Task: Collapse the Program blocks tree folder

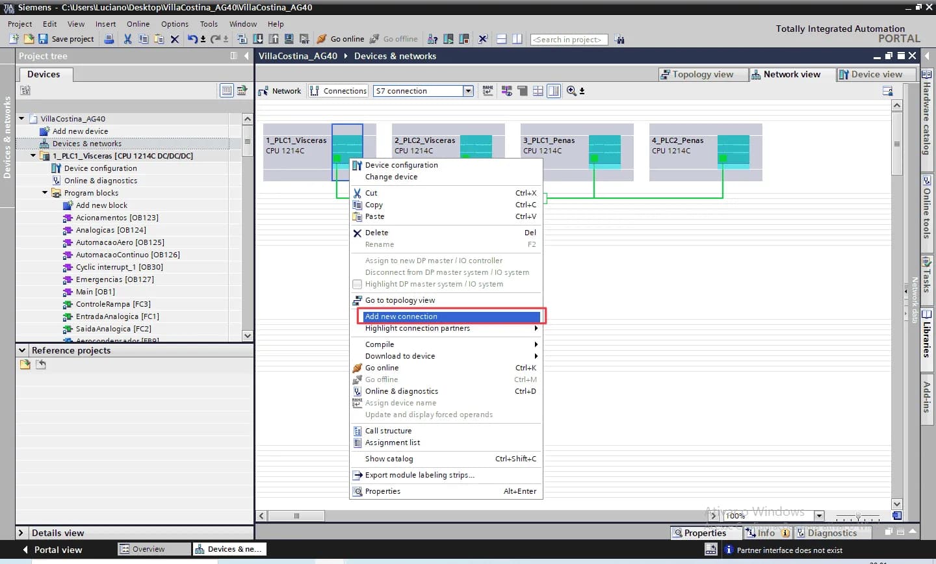Action: pyautogui.click(x=45, y=193)
